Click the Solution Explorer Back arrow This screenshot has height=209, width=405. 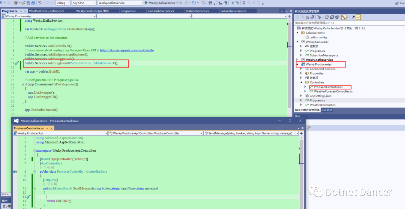297,17
